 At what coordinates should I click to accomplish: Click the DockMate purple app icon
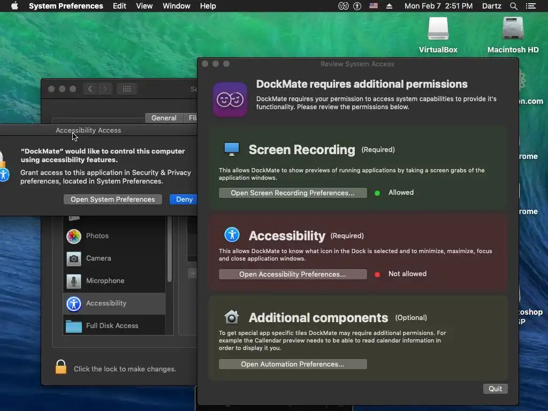pyautogui.click(x=230, y=100)
